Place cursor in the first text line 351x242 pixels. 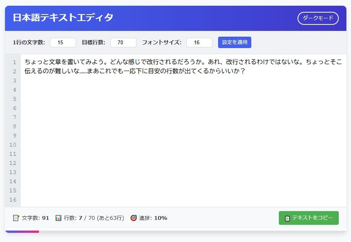pyautogui.click(x=183, y=62)
